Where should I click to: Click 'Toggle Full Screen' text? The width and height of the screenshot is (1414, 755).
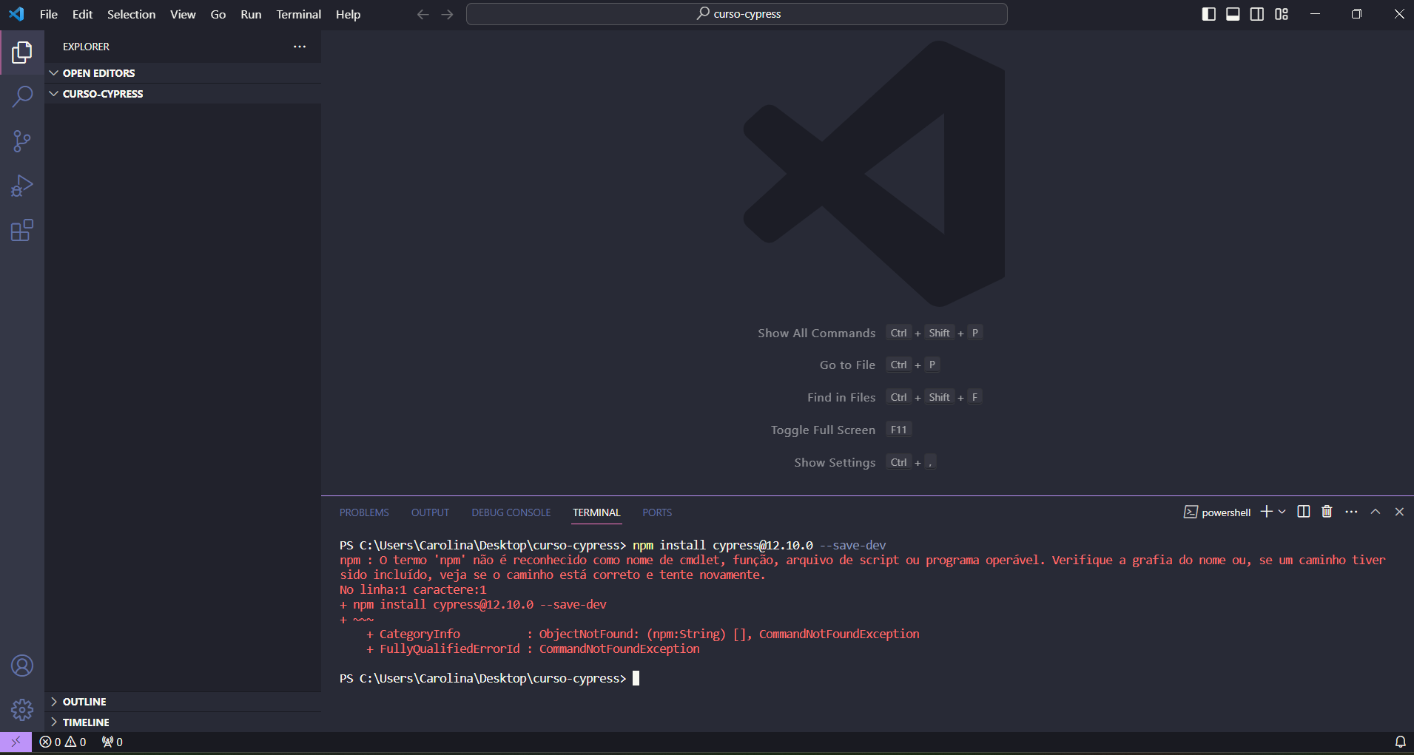(823, 430)
